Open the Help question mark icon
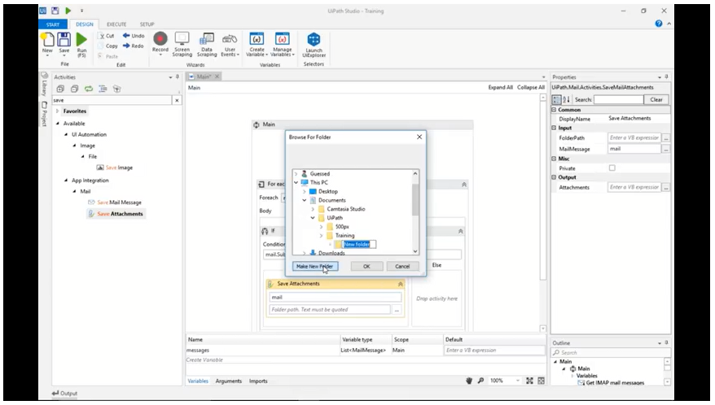 659,24
